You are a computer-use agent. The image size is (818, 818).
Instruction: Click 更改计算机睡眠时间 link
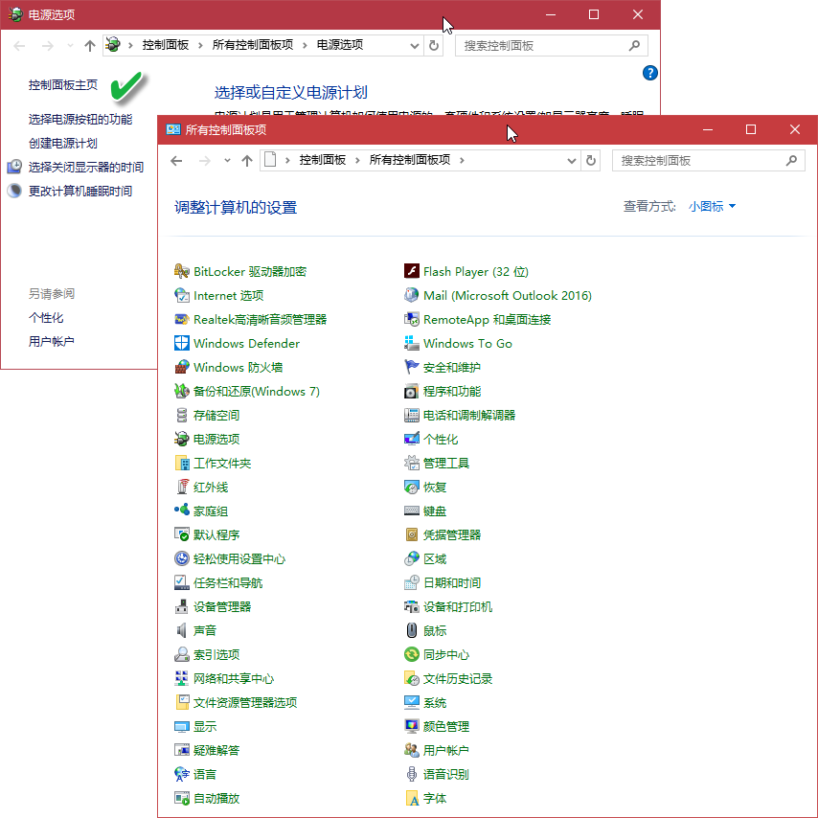point(80,192)
